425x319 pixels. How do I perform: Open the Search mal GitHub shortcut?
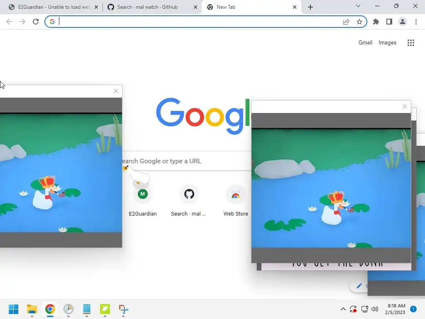click(189, 200)
